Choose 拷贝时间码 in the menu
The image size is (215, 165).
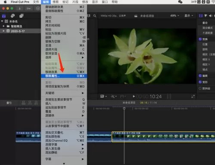(64, 25)
